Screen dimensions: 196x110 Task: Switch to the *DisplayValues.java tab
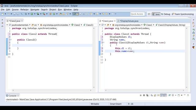coord(129,21)
